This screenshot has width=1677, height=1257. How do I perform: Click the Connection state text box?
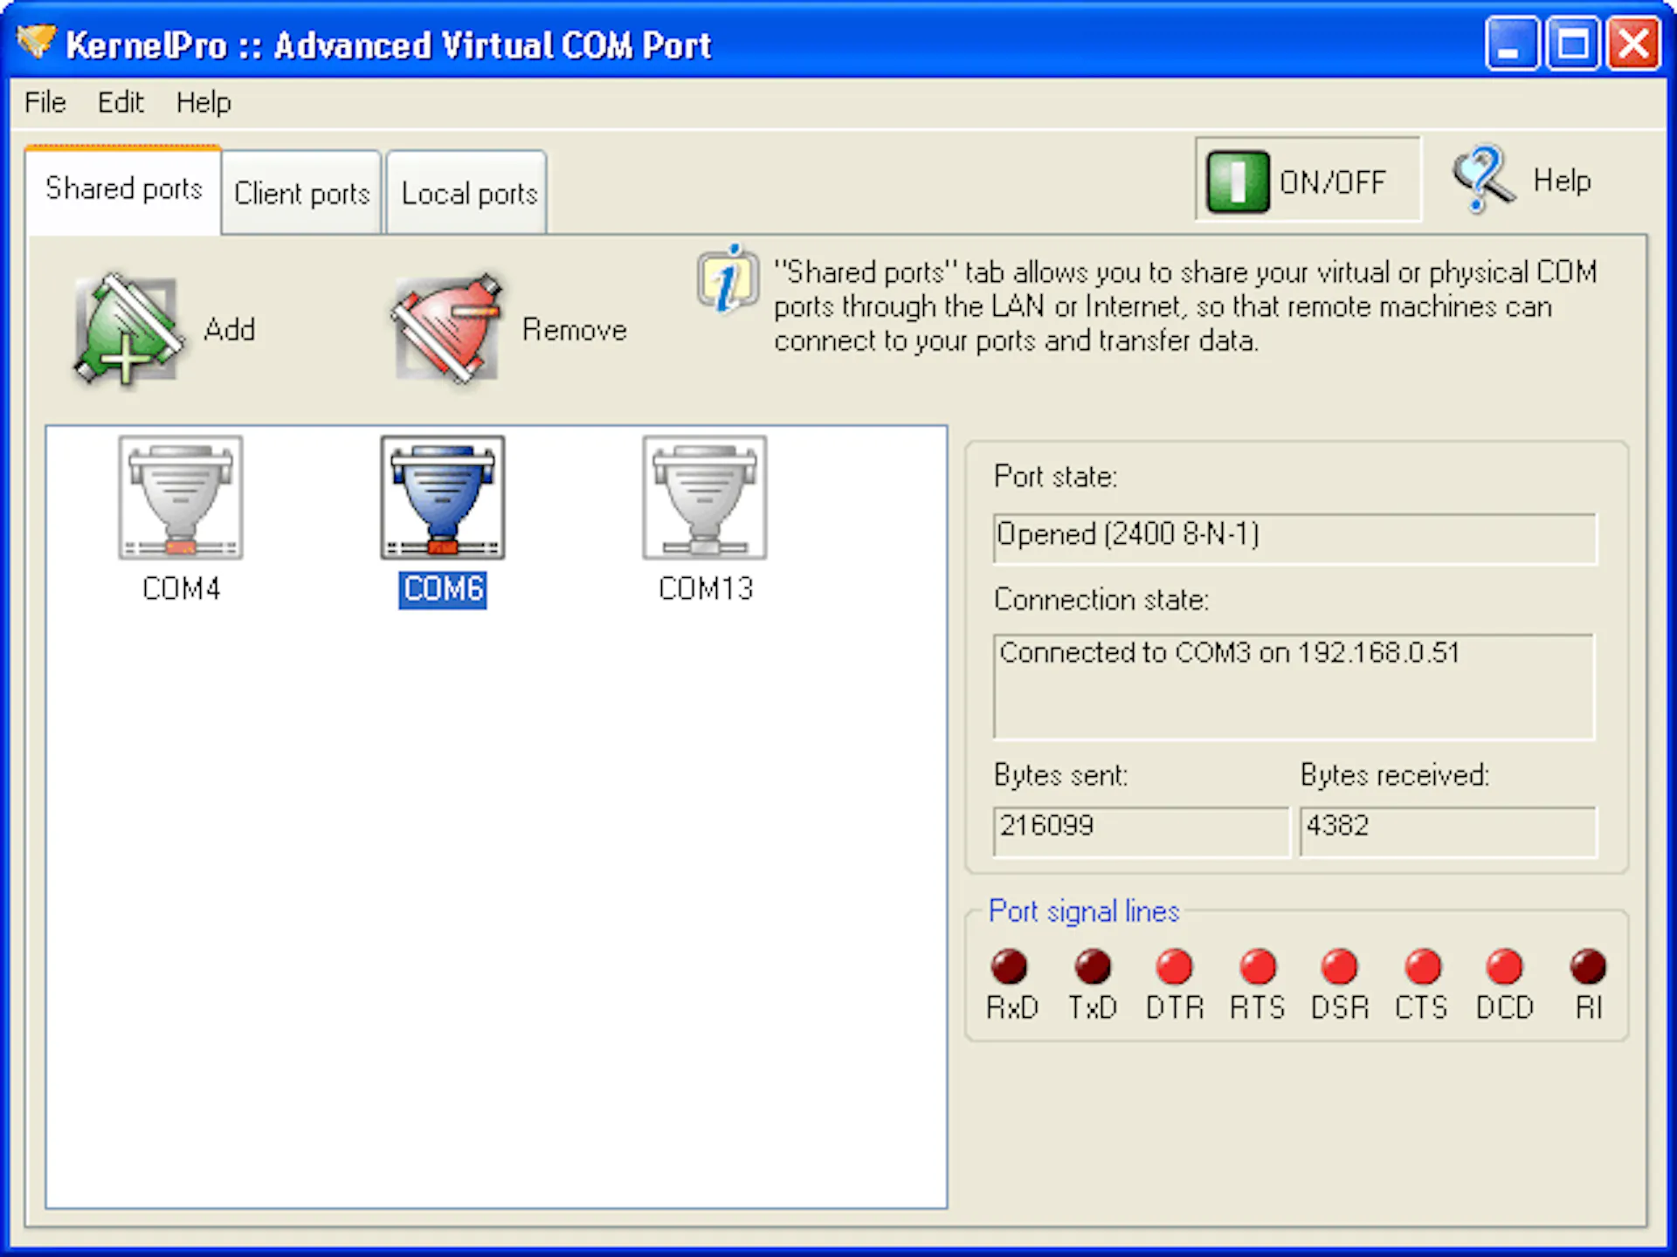[x=1294, y=687]
